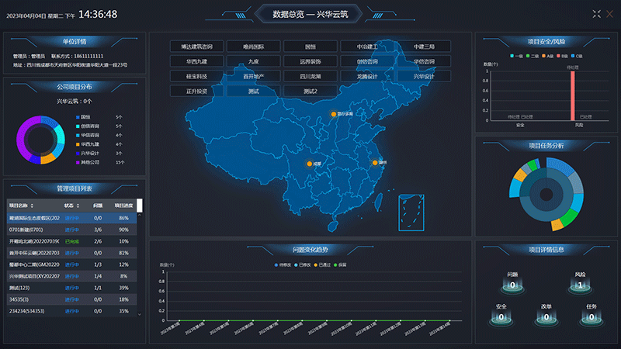Select company 中建三局
This screenshot has width=621, height=349.
pos(424,47)
